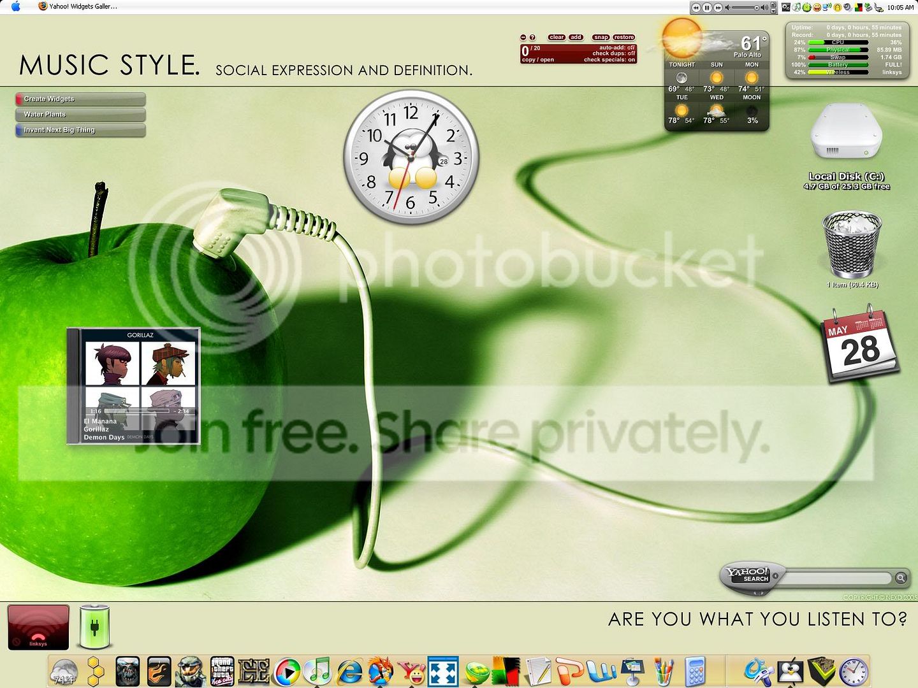Launch PowerPoint from the dock

(x=569, y=672)
